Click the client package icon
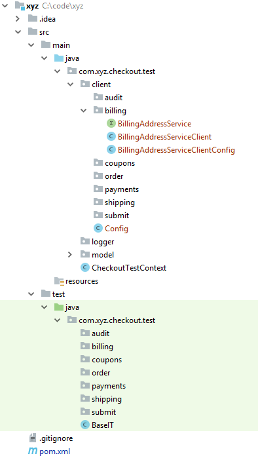This screenshot has width=258, height=458. tap(85, 84)
